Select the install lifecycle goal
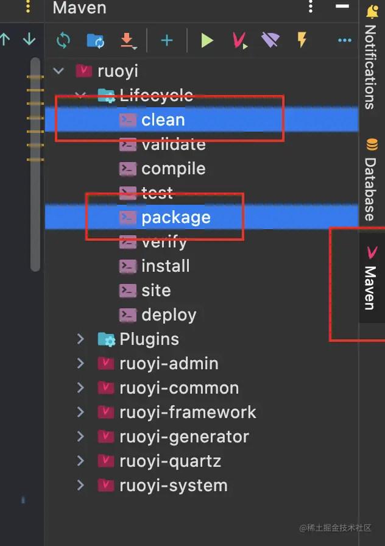385x546 pixels. point(165,266)
